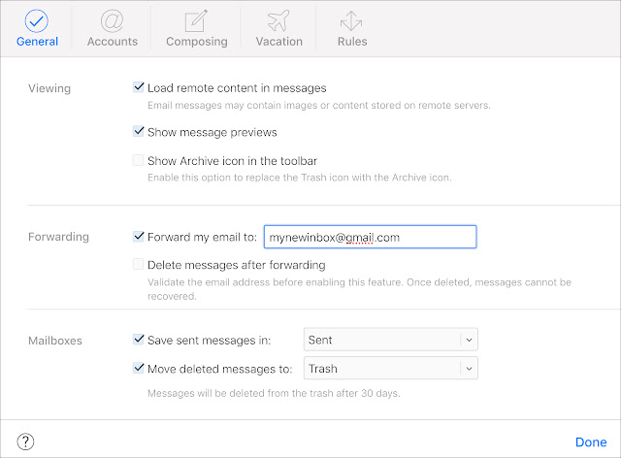Enable Show Archive icon in the toolbar
The image size is (621, 458).
[138, 160]
